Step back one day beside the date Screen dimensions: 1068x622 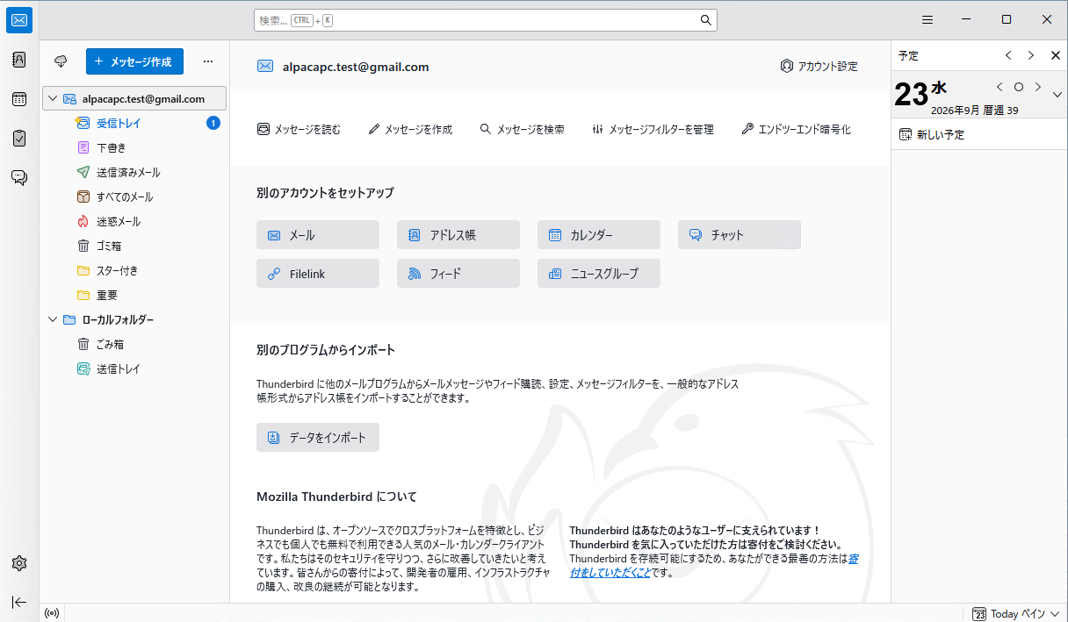999,87
